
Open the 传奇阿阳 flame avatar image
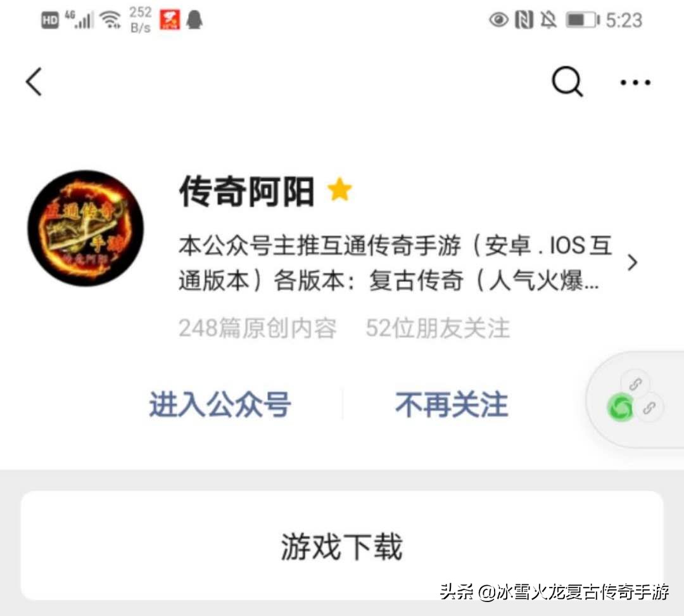(x=85, y=228)
